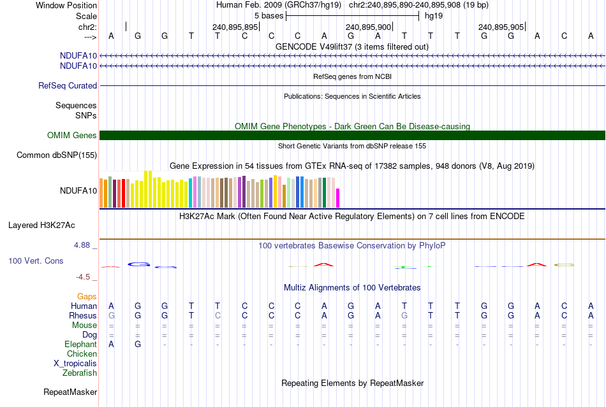Click the 240,895,900 coordinate marker
The image size is (606, 407).
(368, 27)
